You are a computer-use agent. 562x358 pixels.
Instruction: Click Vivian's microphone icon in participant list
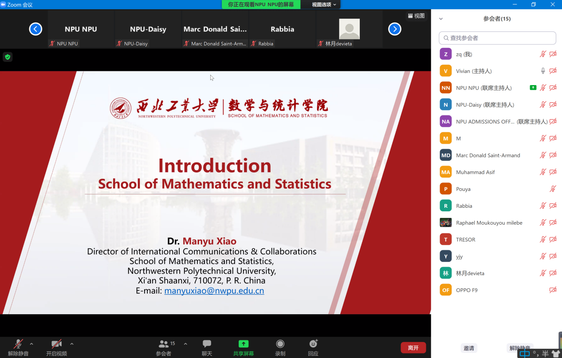click(x=542, y=71)
